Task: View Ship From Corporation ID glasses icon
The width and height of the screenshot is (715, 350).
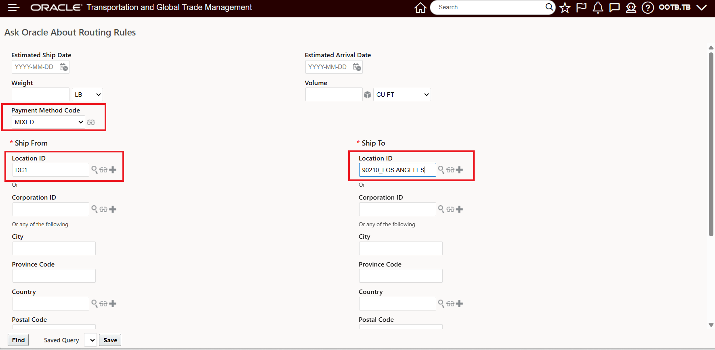Action: tap(103, 209)
